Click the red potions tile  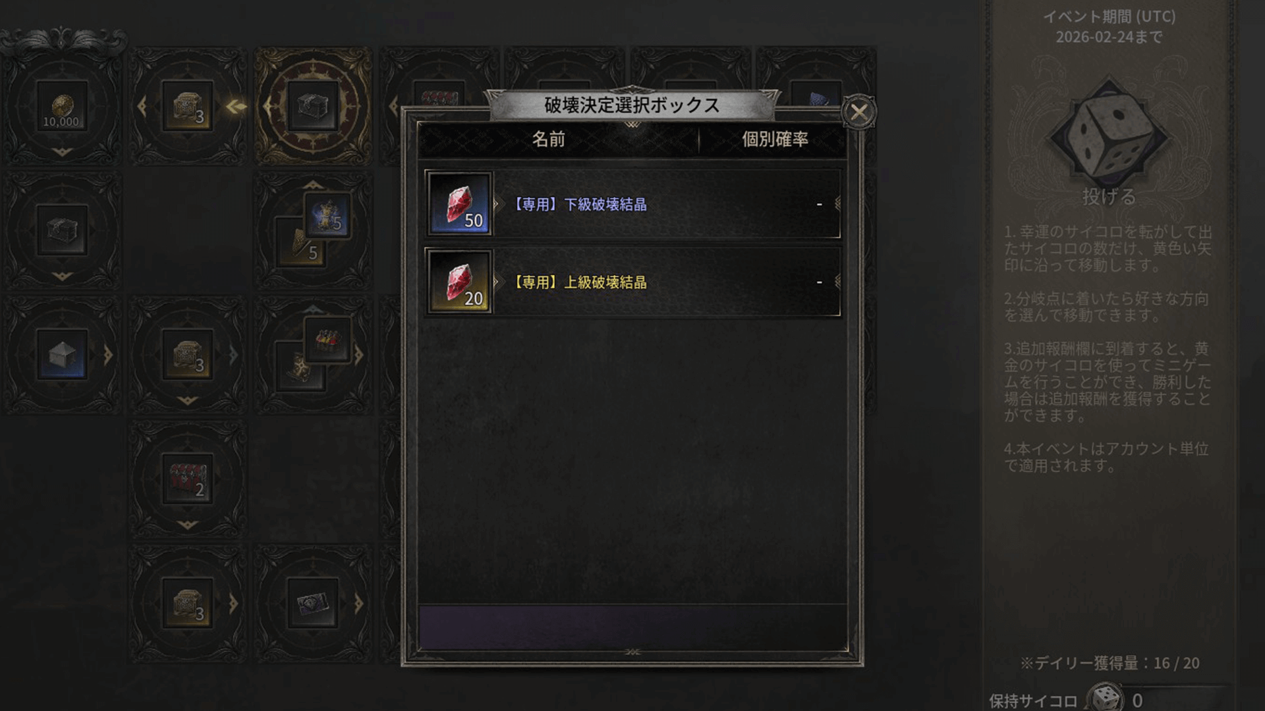coord(327,340)
